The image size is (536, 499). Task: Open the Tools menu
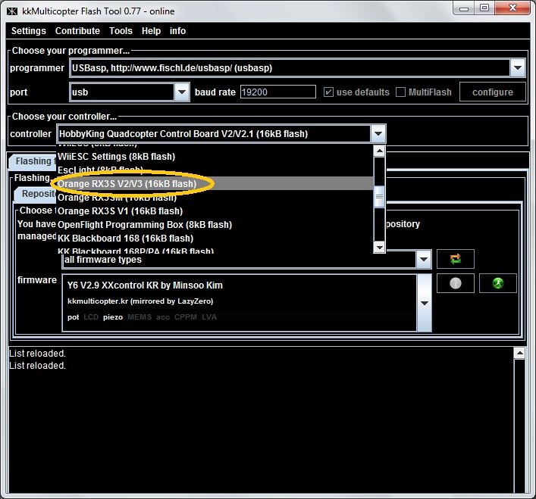[121, 31]
